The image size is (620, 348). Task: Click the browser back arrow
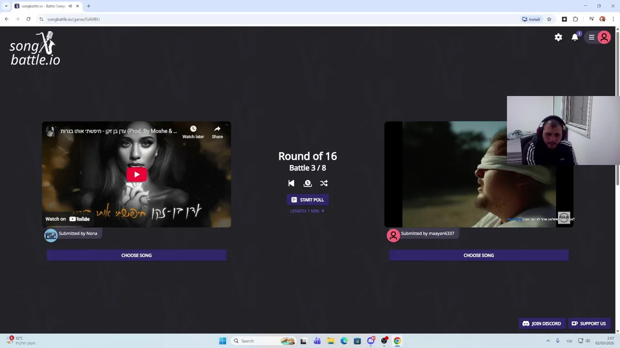tap(6, 19)
